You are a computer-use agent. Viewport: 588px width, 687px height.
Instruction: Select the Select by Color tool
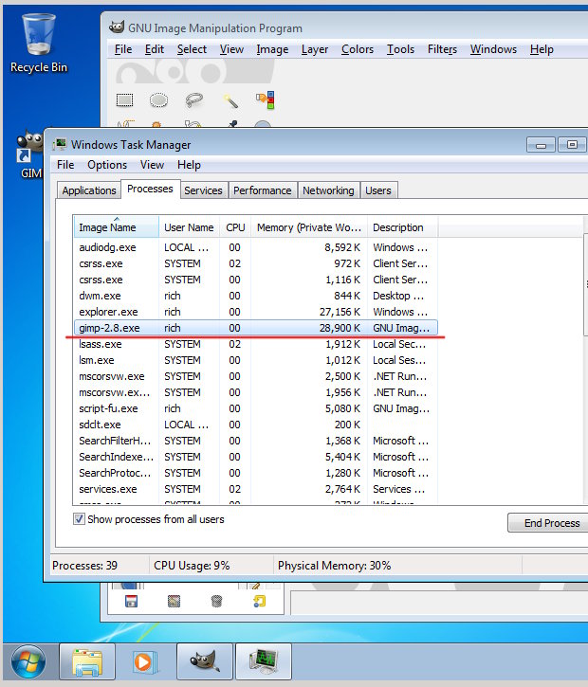coord(266,99)
